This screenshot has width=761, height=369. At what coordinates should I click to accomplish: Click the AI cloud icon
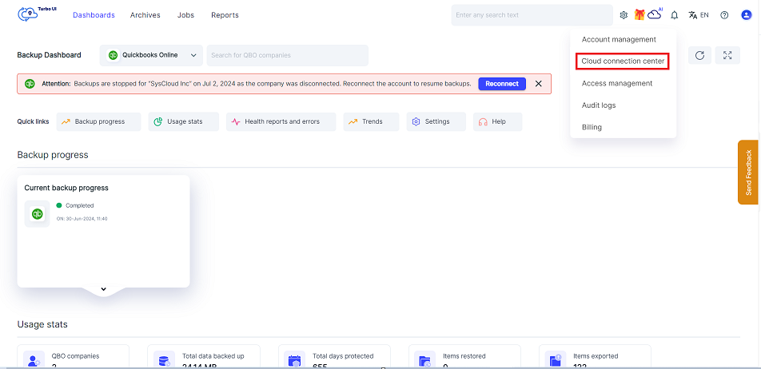[655, 14]
